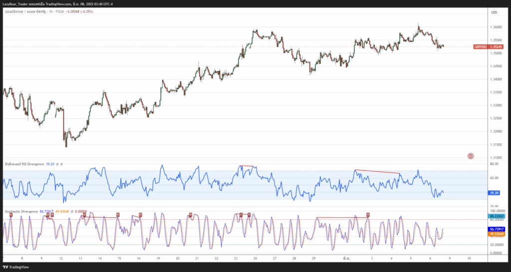Image resolution: width=511 pixels, height=272 pixels.
Task: Click the red circular badge icon near the price axis
Action: coord(471,156)
